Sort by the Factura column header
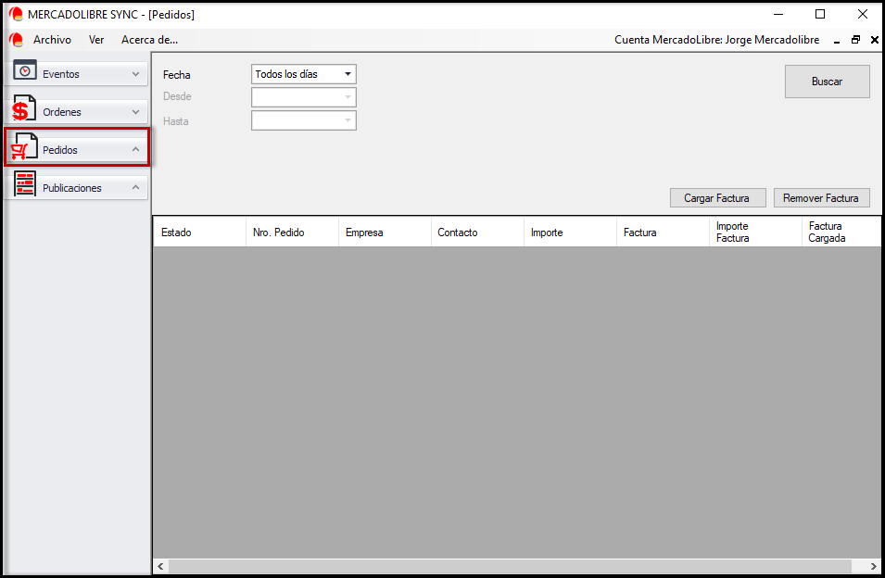This screenshot has width=885, height=578. (663, 232)
